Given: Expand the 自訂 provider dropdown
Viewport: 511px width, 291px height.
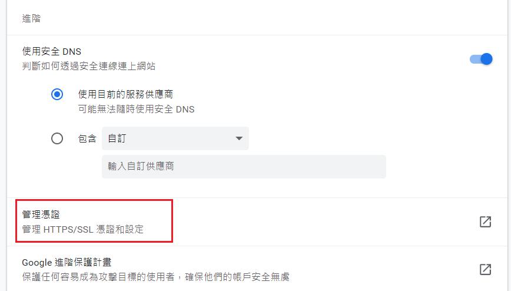Looking at the screenshot, I should pyautogui.click(x=175, y=138).
